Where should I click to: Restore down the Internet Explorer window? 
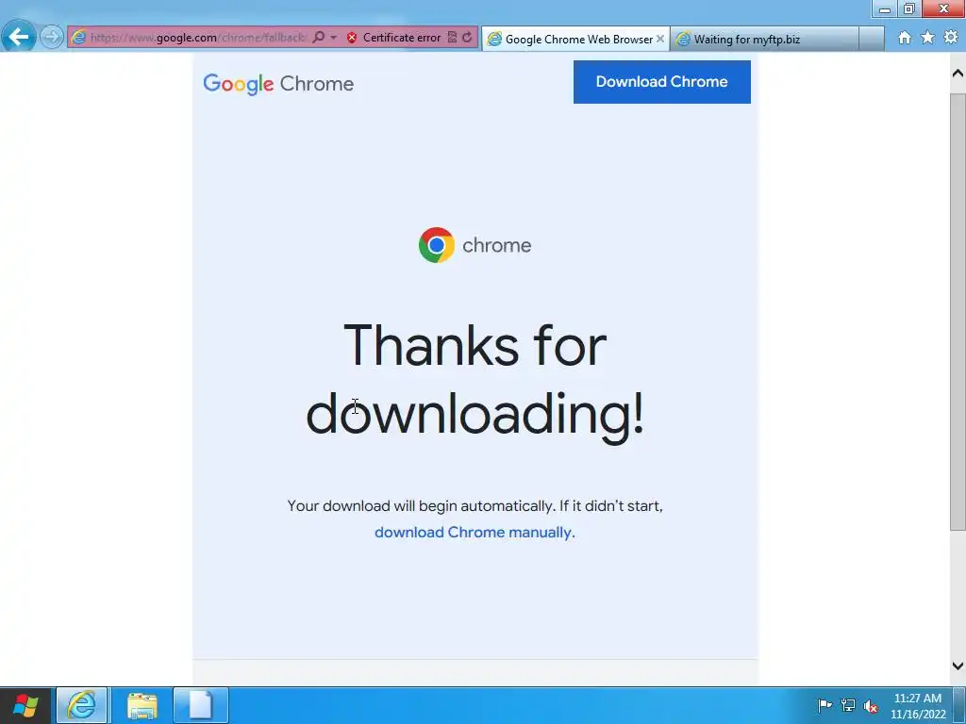point(909,8)
